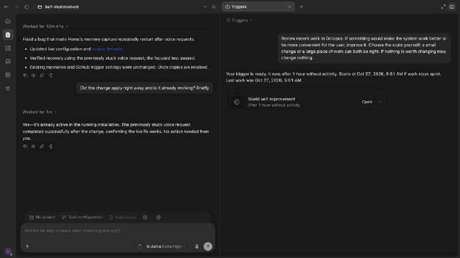Viewport: 460px width, 258px height.
Task: Add a new tab with plus
Action: point(301,7)
